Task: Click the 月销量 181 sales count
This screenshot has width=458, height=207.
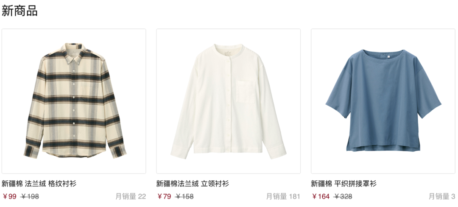Action: tap(283, 196)
